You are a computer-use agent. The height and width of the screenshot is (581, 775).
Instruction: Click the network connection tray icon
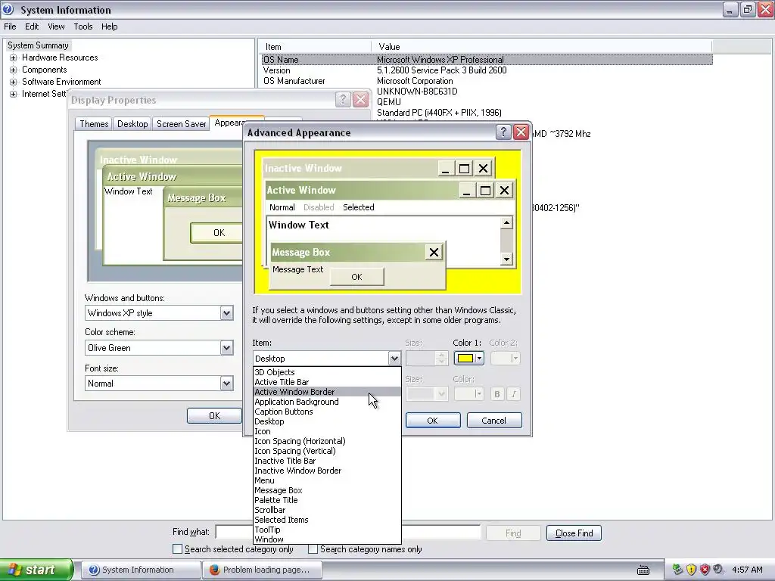coord(677,570)
